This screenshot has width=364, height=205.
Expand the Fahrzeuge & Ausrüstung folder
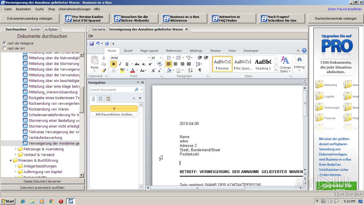click(x=16, y=149)
